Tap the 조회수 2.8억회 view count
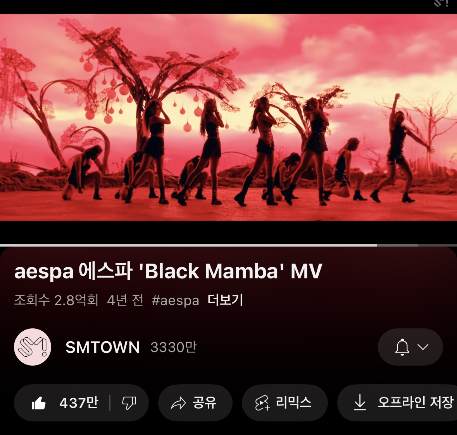The width and height of the screenshot is (457, 435). 56,300
